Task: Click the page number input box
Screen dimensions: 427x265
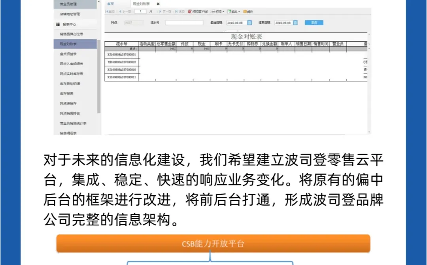Action: tap(140, 11)
